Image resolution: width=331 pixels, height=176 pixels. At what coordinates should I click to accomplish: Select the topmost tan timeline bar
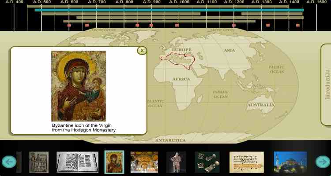tap(158, 6)
